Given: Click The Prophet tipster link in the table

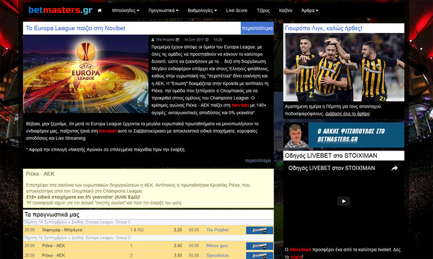Looking at the screenshot, I should coord(217,230).
